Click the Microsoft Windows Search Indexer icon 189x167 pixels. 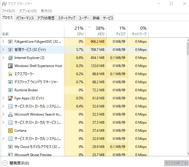pyautogui.click(x=10, y=114)
